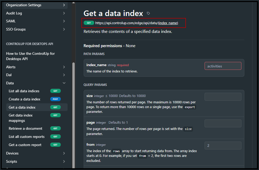Click the QUERY PARAMS heading
The image size is (259, 170).
[95, 85]
